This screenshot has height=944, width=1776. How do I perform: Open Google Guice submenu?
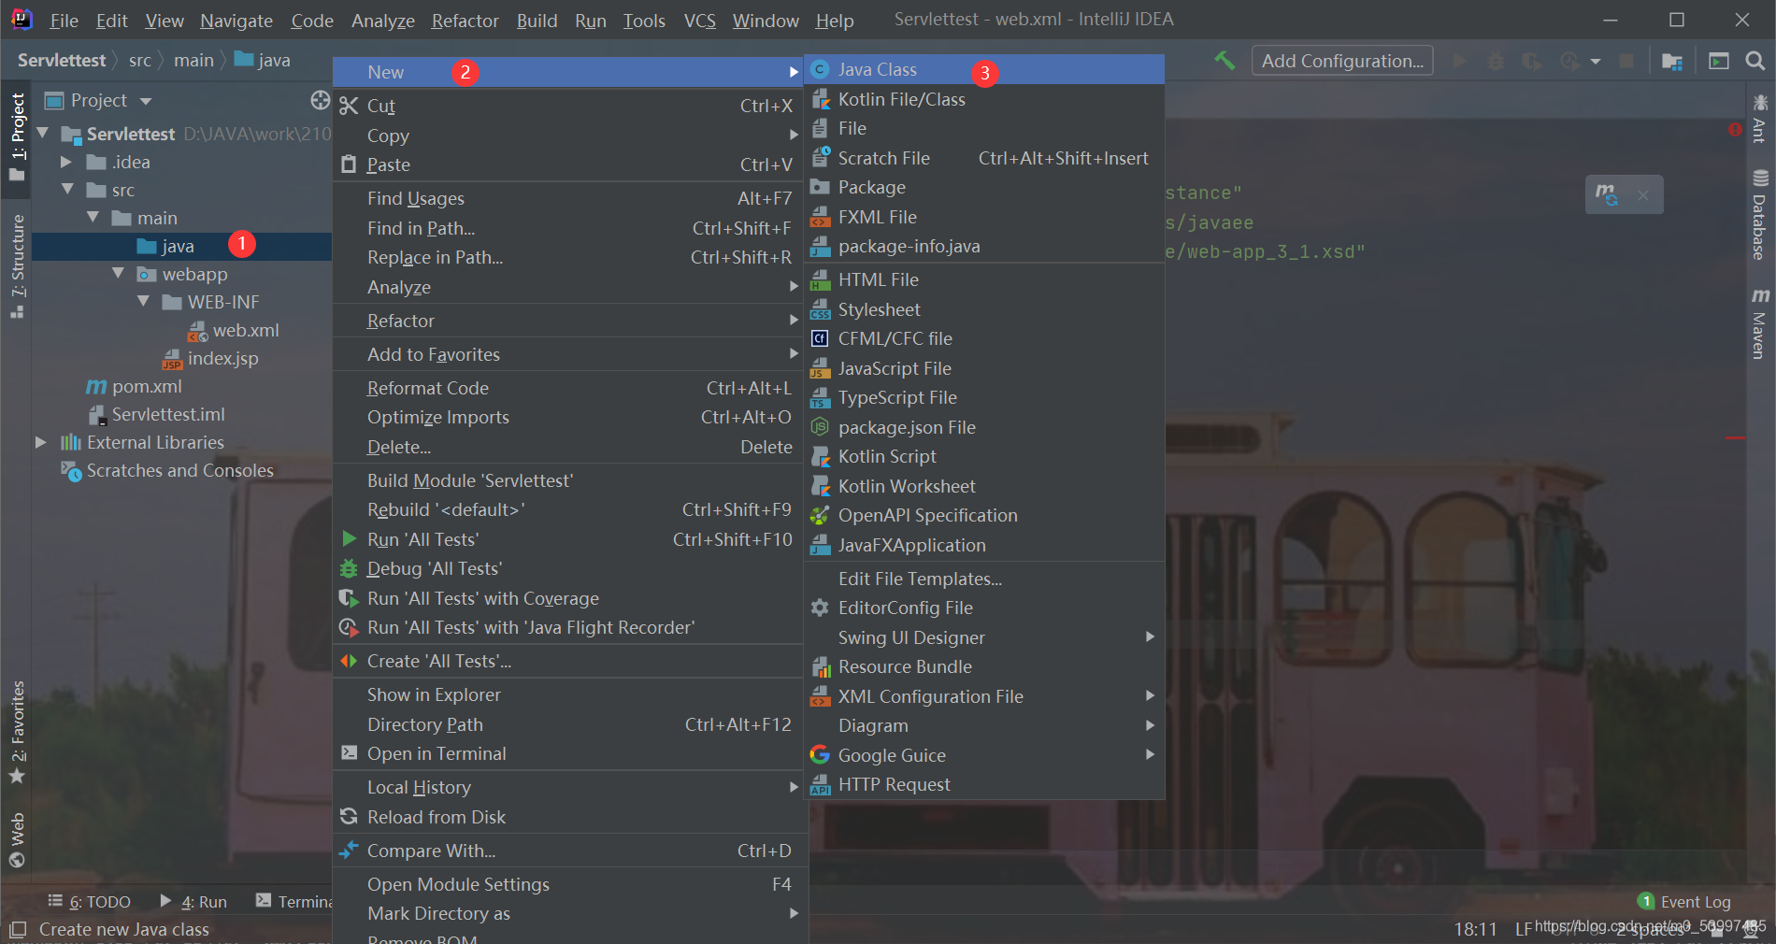(x=984, y=755)
